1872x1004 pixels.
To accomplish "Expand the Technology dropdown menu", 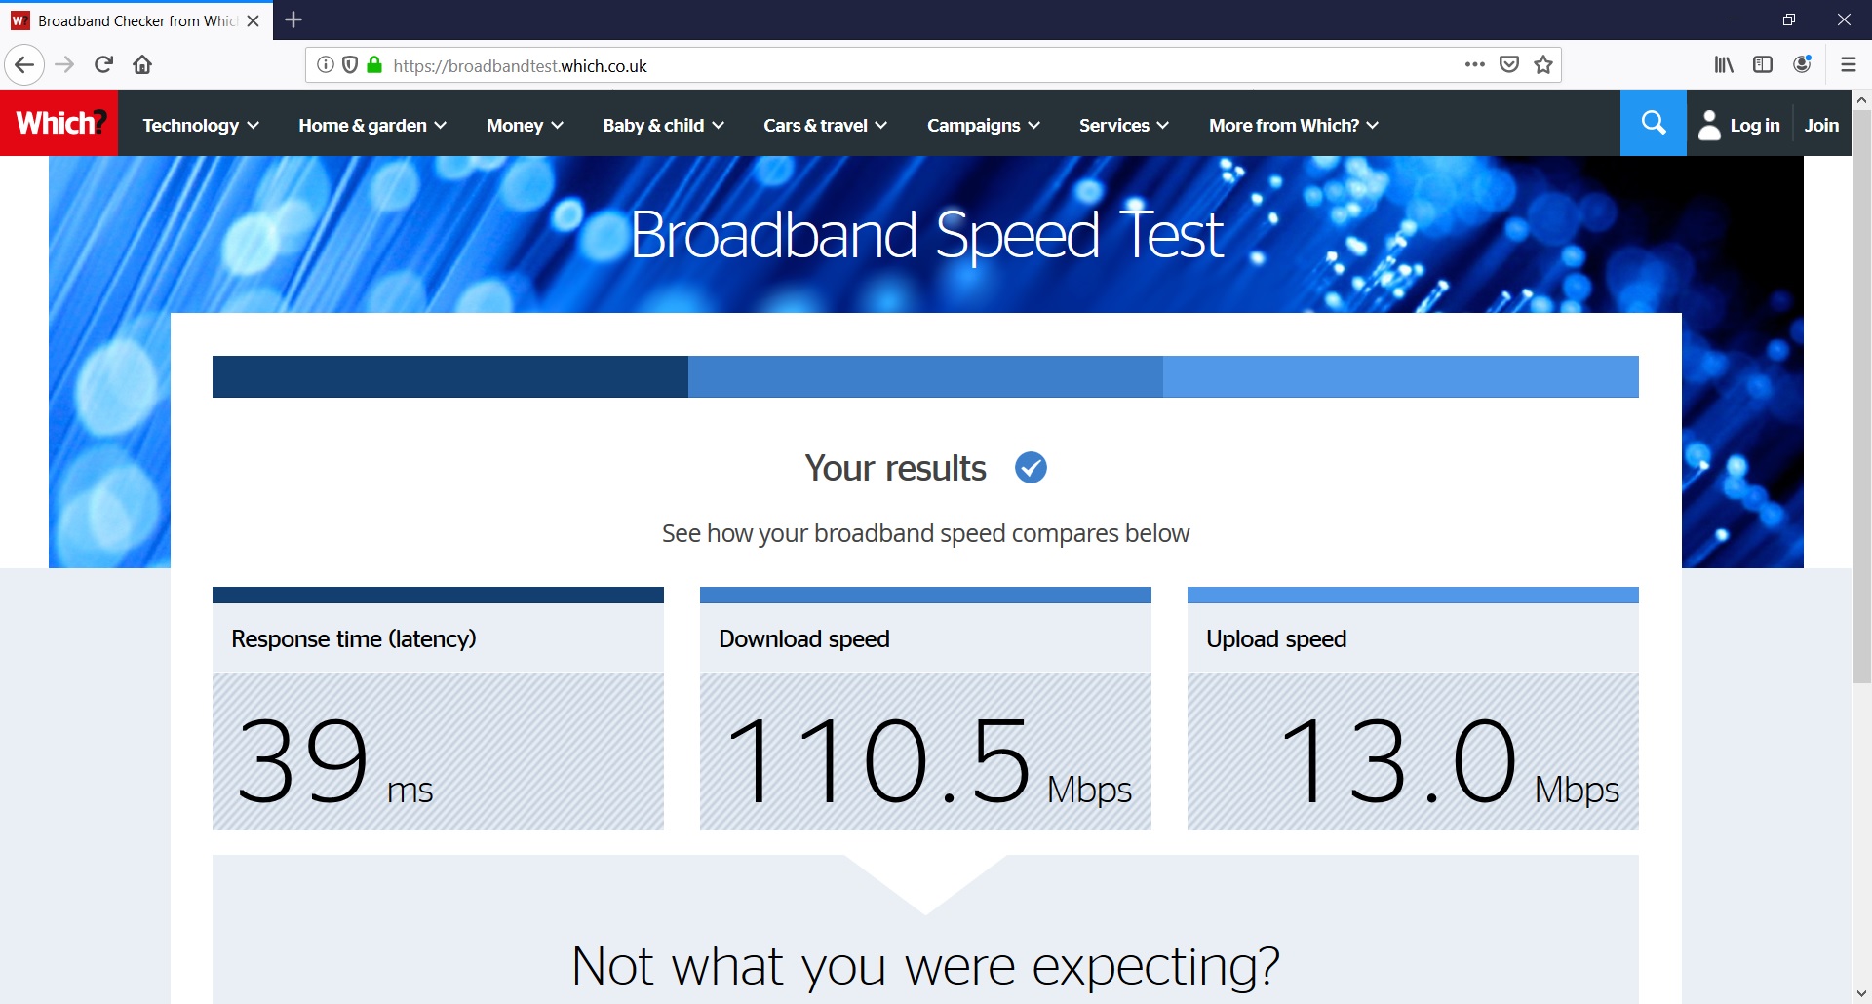I will [200, 125].
